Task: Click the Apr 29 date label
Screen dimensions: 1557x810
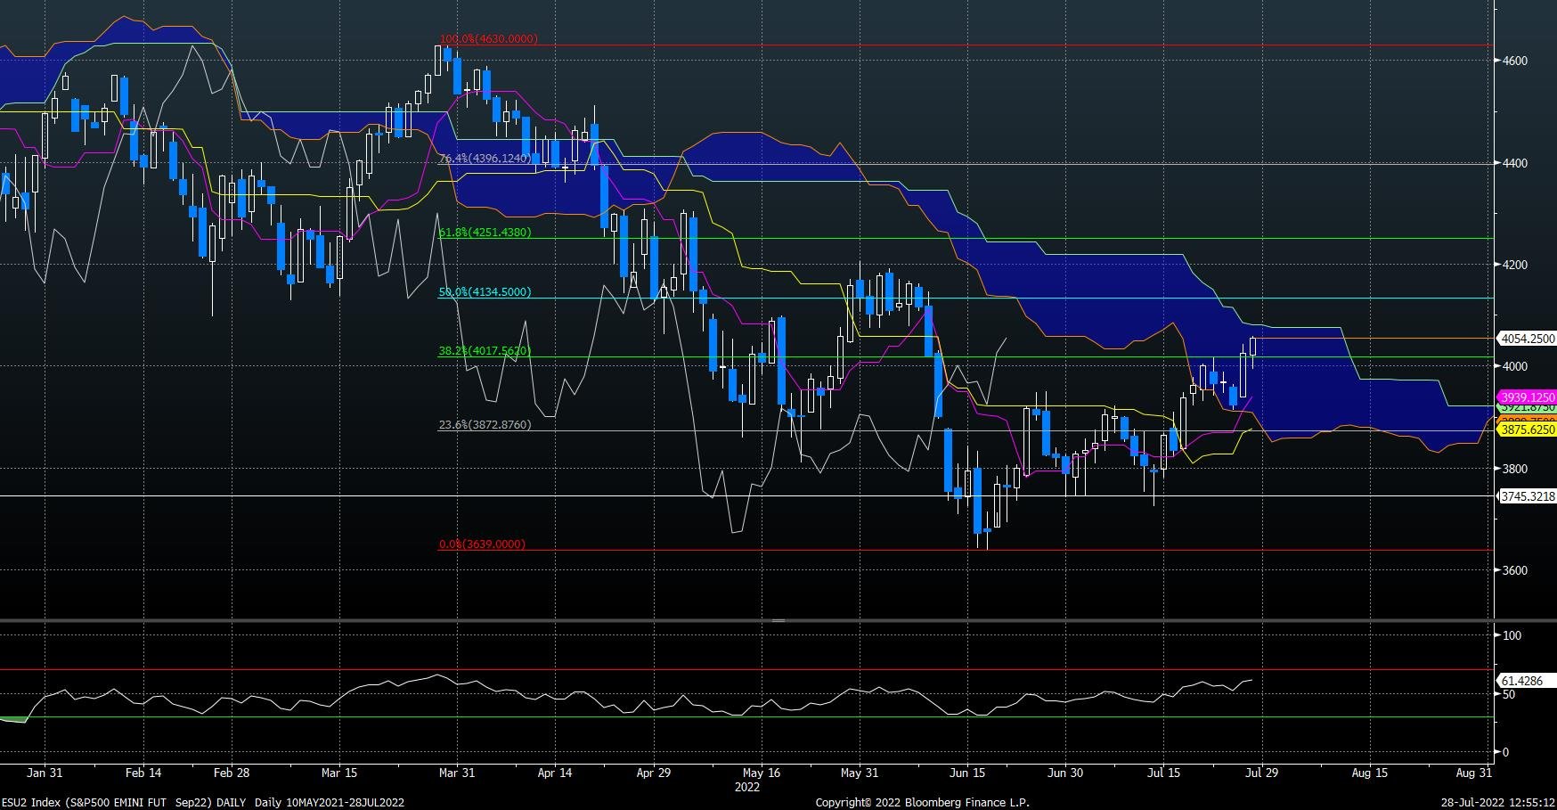Action: [x=654, y=773]
